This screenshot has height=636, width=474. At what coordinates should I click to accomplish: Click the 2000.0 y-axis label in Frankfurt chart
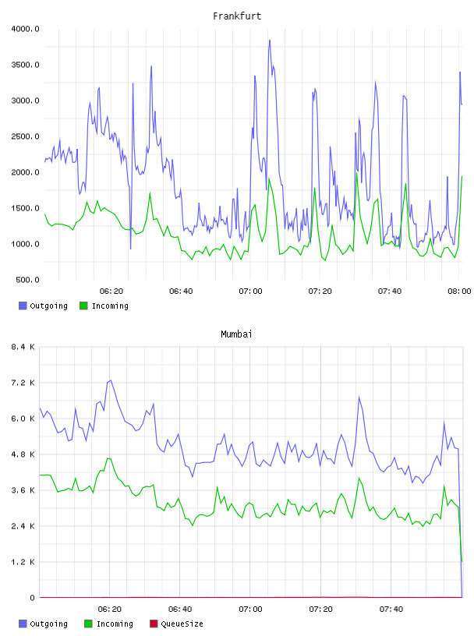(x=25, y=172)
